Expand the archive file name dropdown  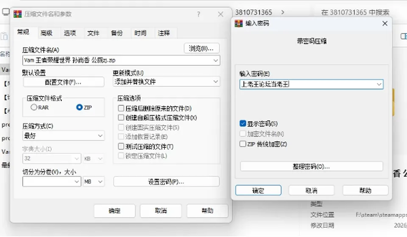point(215,61)
